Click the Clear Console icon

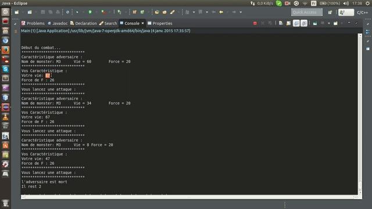click(x=281, y=23)
